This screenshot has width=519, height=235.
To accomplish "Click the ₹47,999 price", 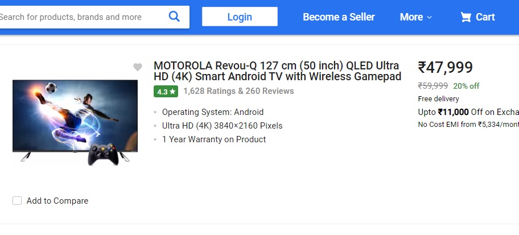I will point(445,68).
